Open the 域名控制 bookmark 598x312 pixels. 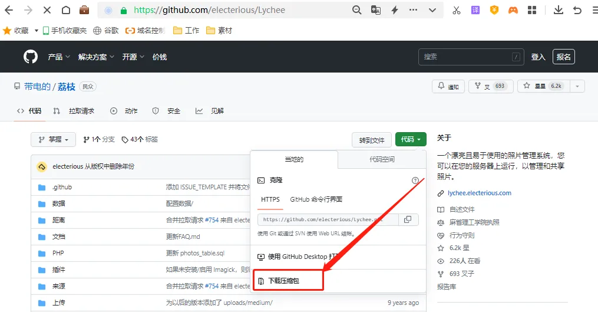[x=145, y=31]
